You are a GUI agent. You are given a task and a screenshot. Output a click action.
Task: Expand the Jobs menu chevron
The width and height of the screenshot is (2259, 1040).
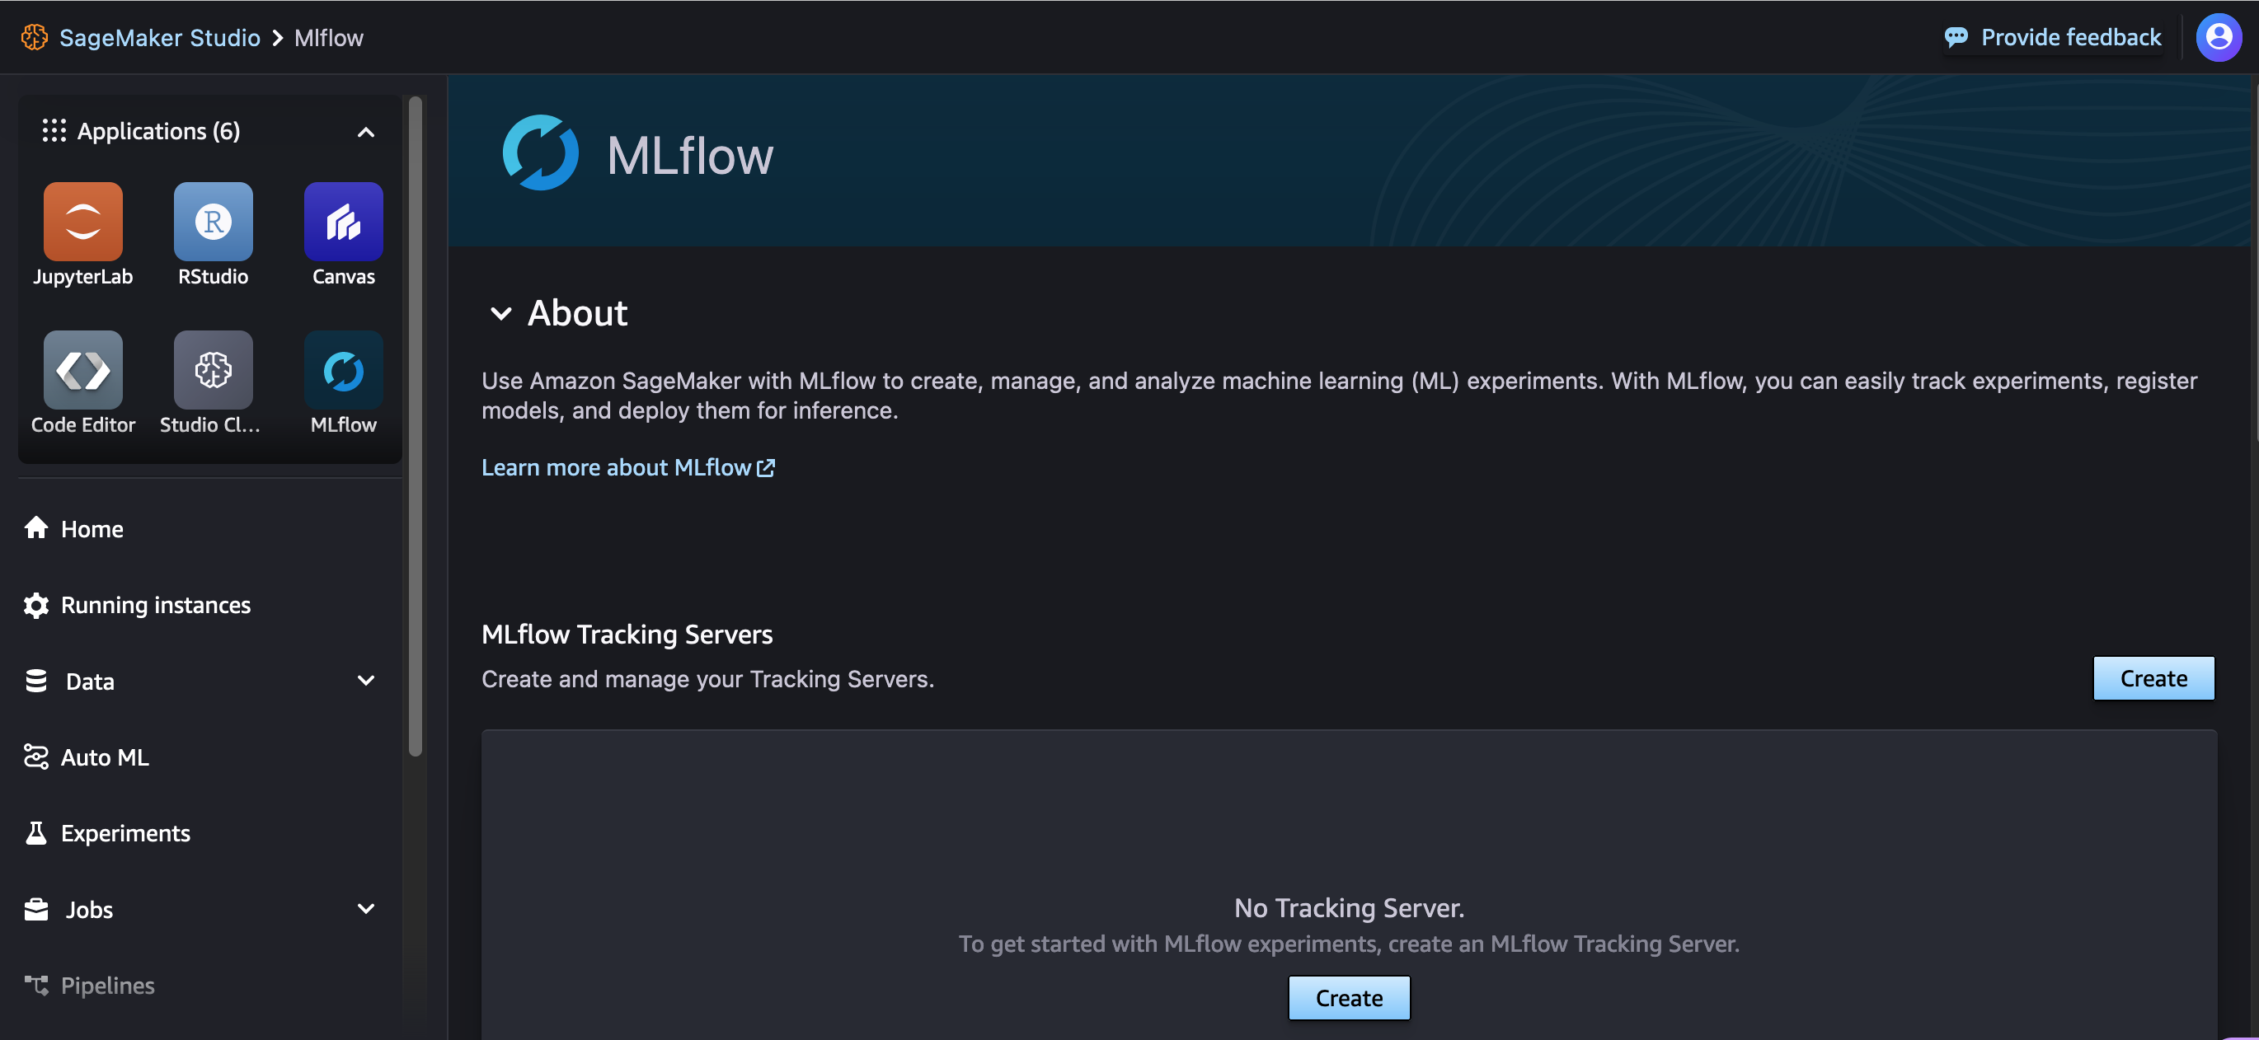click(x=366, y=908)
